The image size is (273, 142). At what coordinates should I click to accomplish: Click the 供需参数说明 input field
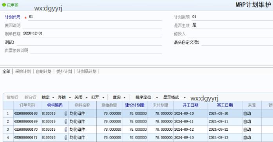point(96,50)
